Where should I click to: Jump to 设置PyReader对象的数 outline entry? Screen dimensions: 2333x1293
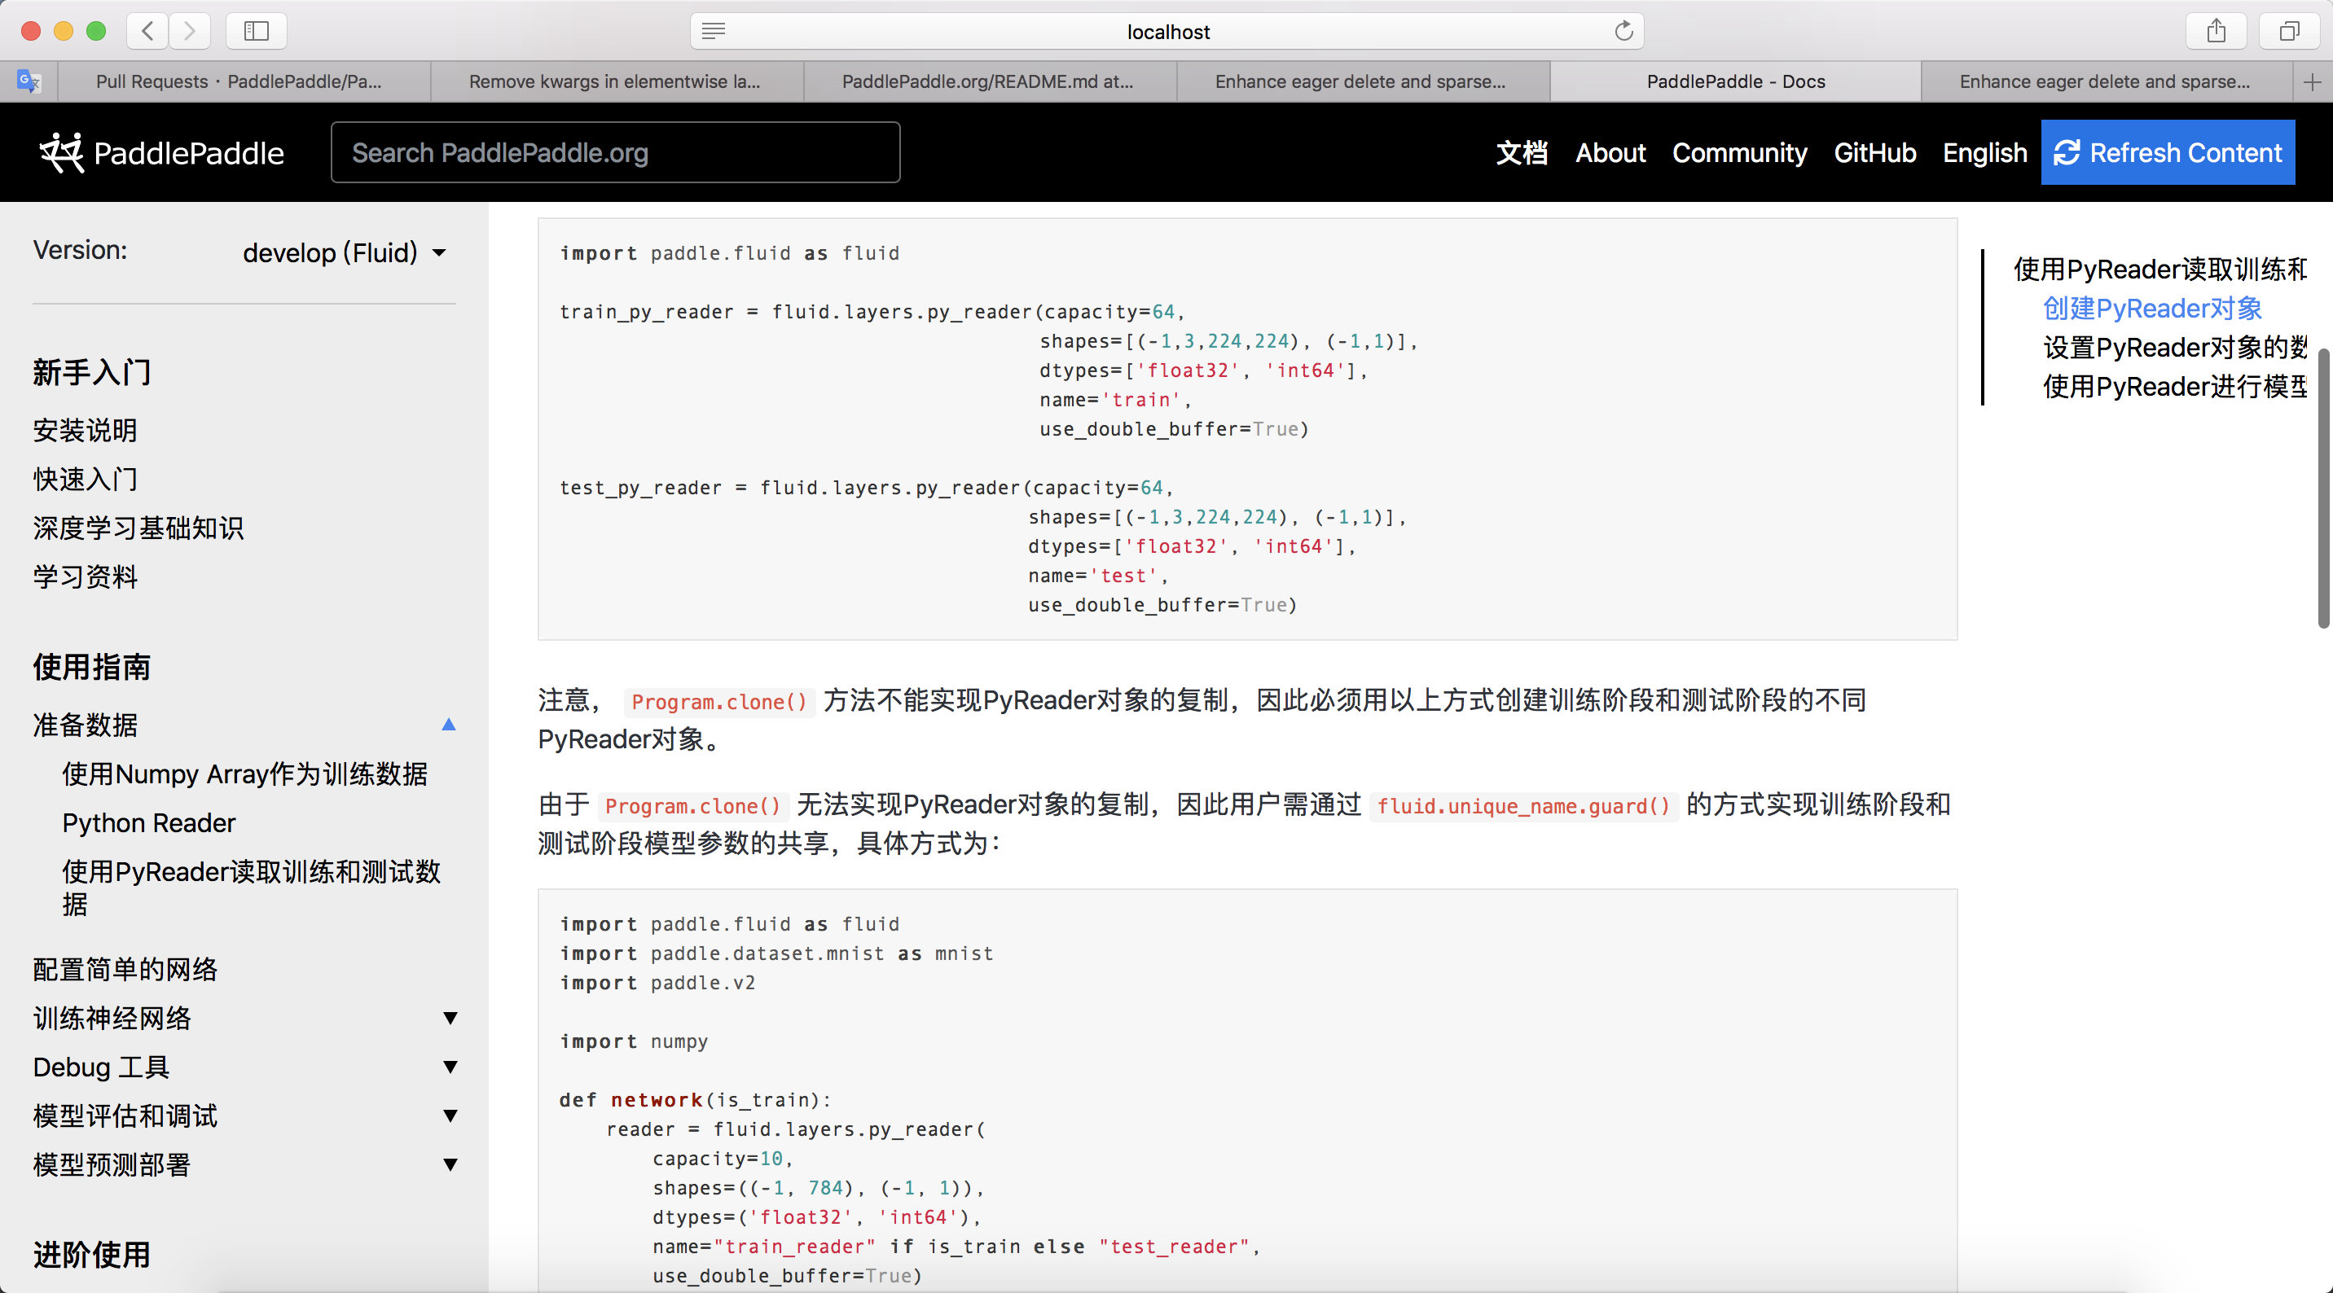pos(2174,348)
